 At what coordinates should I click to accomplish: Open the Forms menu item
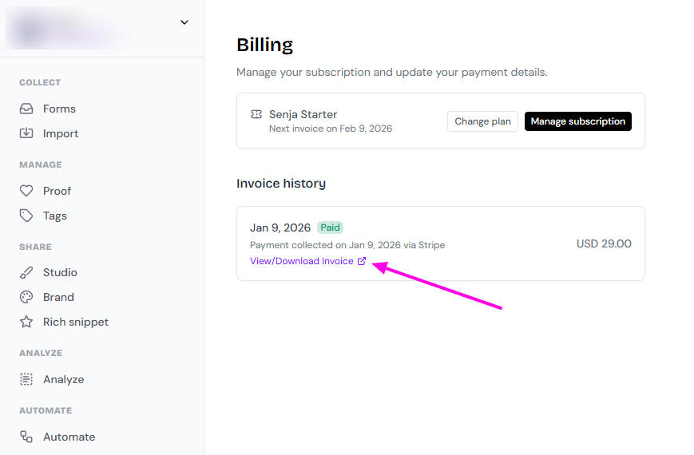[59, 109]
